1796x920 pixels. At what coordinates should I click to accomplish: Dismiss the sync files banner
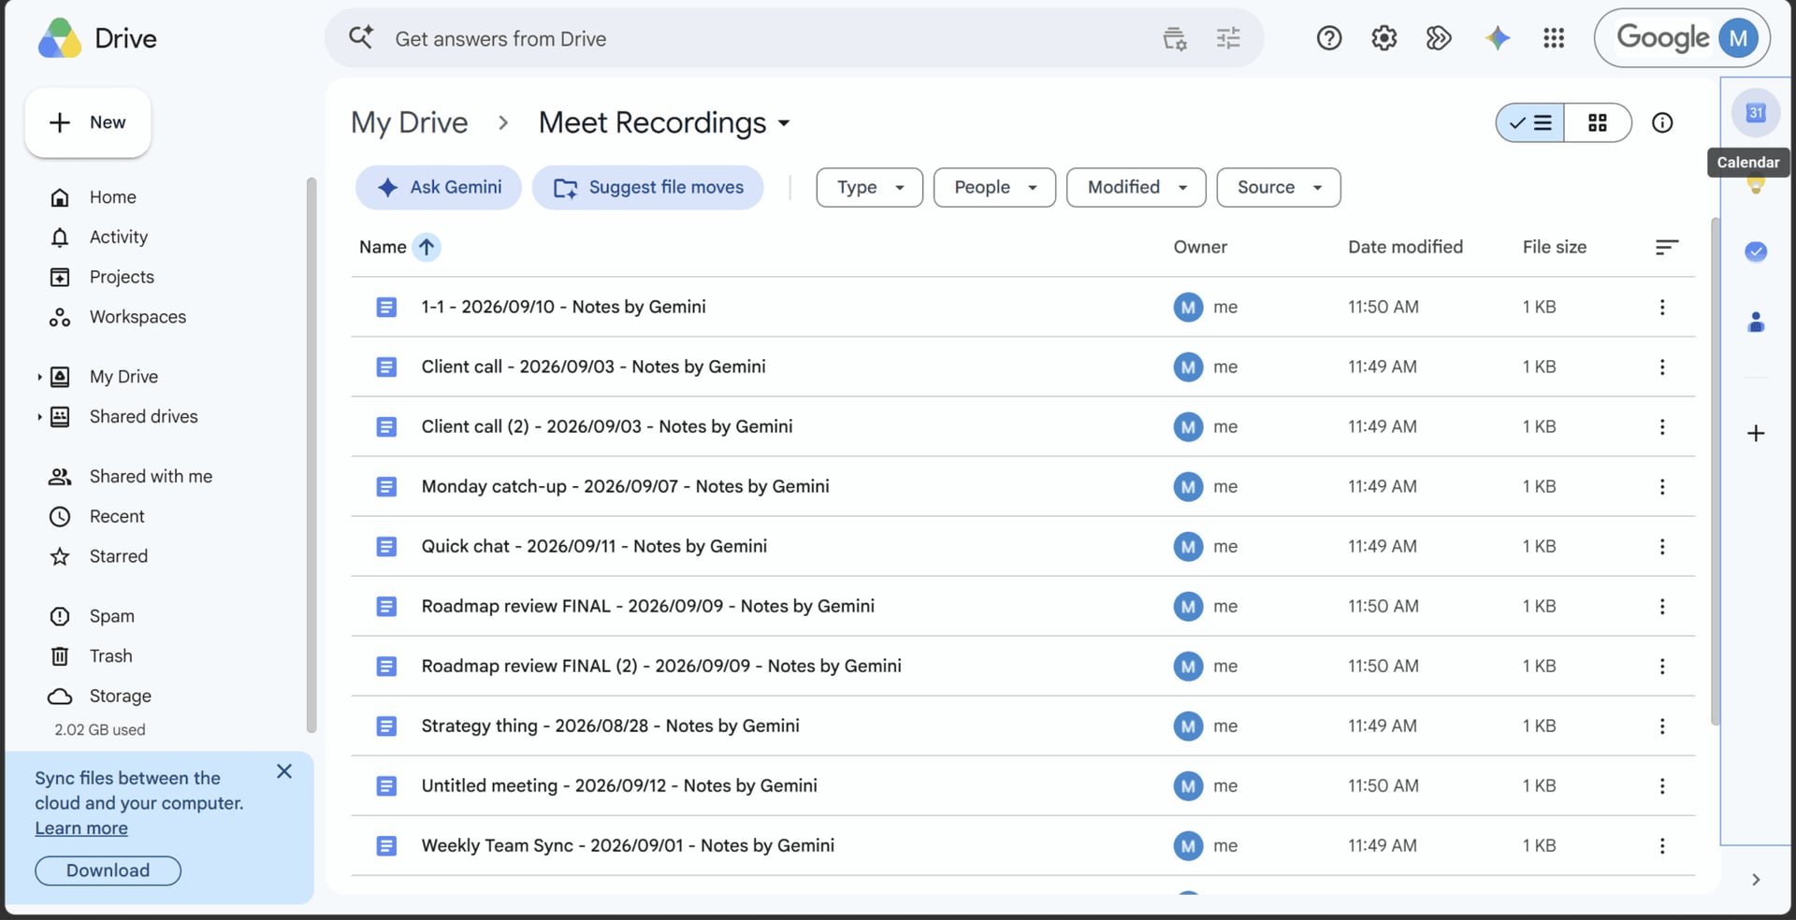284,771
